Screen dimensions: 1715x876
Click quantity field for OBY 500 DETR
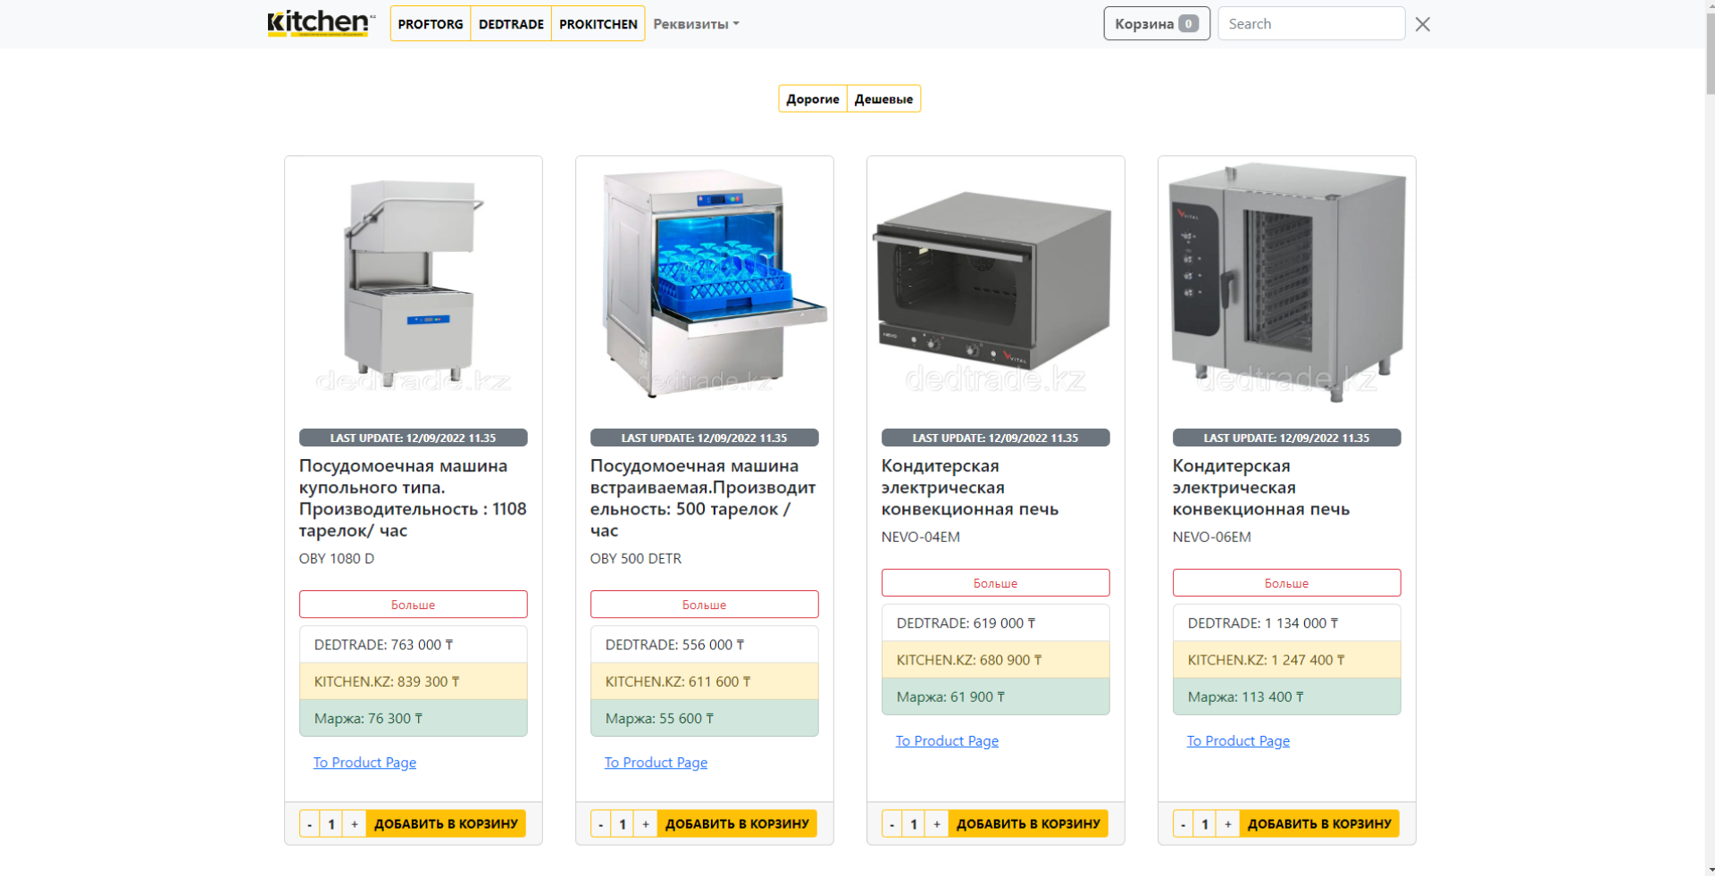pyautogui.click(x=623, y=824)
